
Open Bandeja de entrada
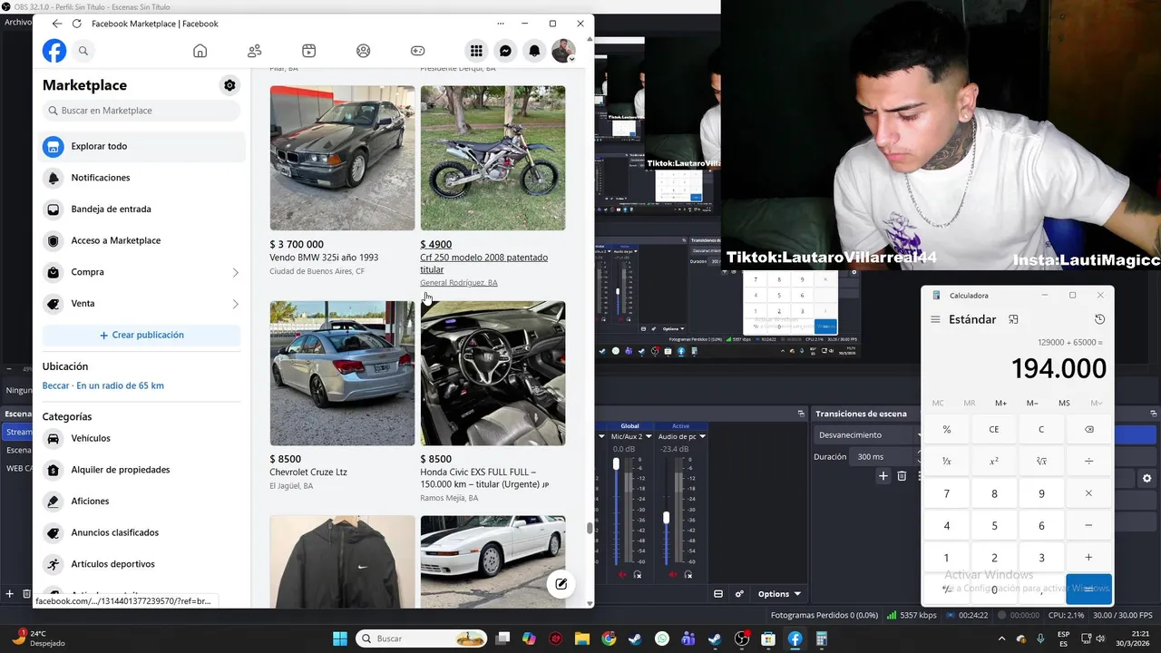point(141,209)
